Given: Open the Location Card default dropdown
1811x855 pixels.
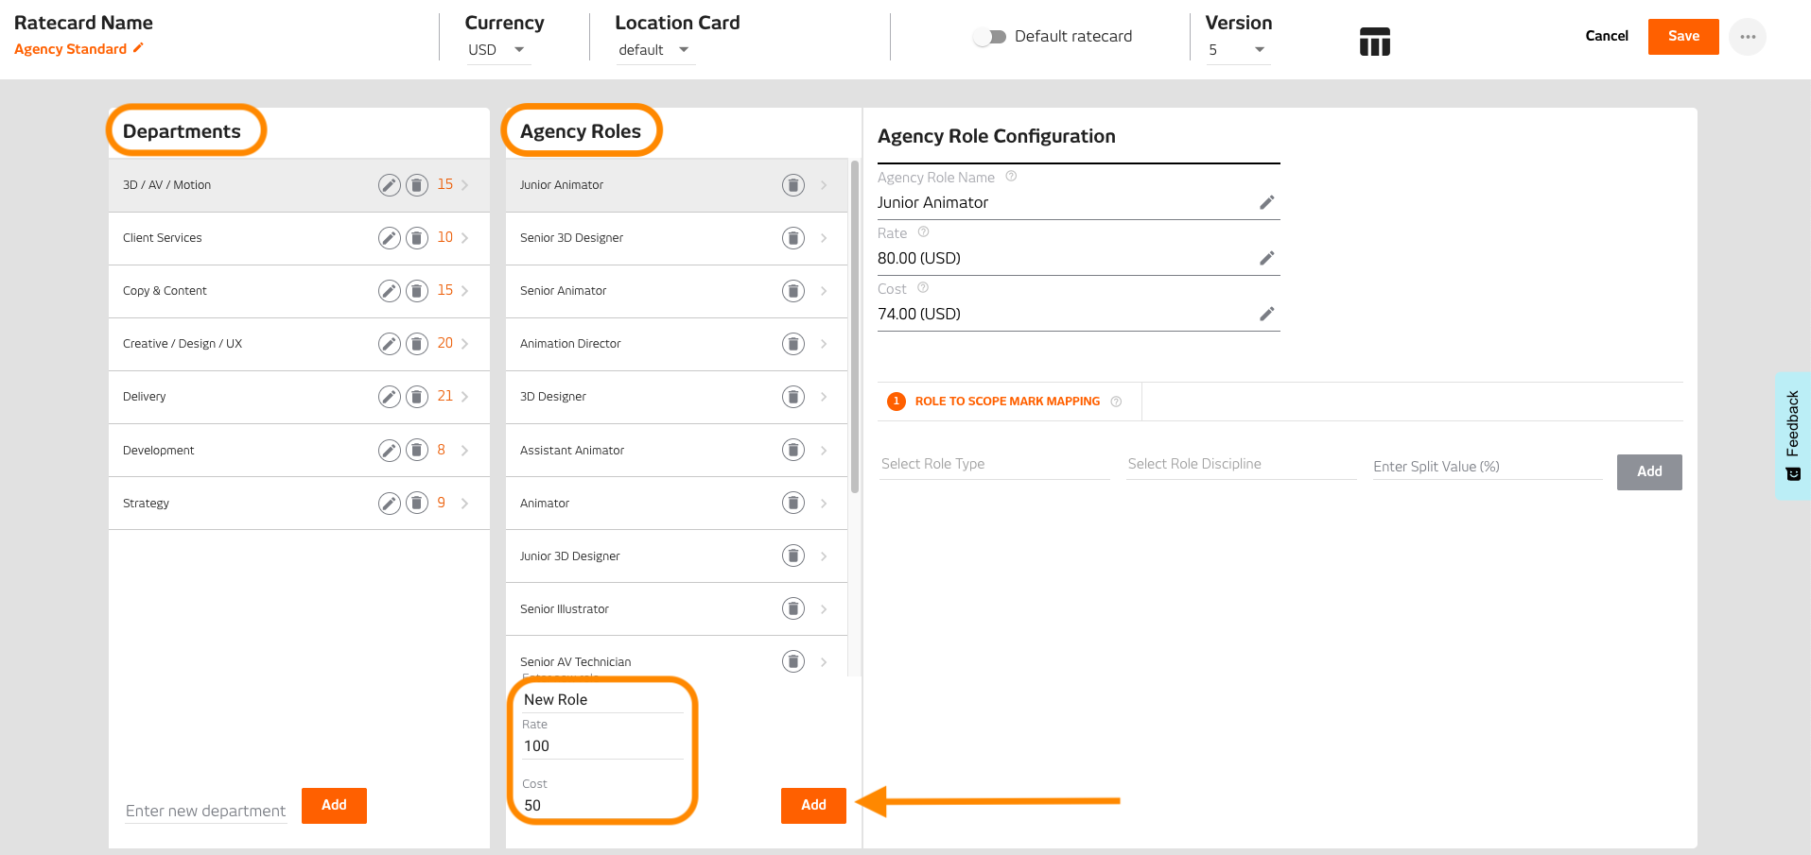Looking at the screenshot, I should 654,50.
